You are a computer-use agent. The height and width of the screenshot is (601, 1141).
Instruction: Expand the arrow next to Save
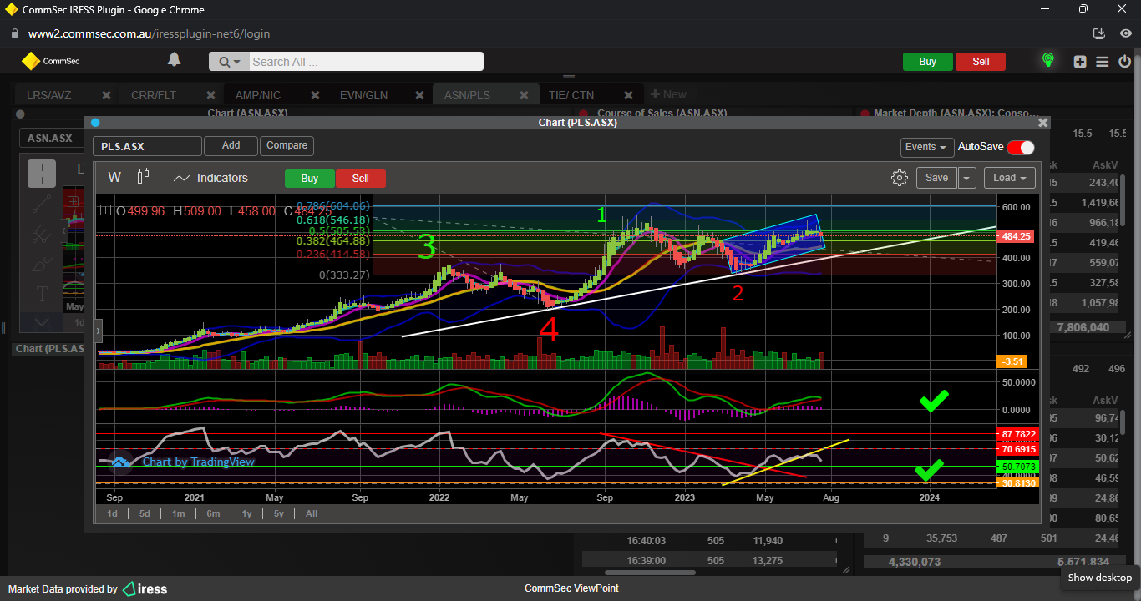pyautogui.click(x=966, y=178)
